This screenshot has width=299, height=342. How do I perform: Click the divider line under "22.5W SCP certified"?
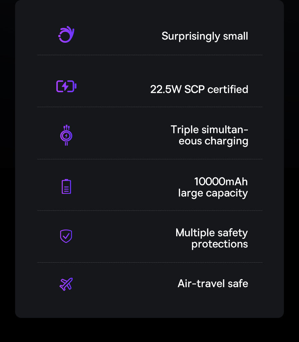pyautogui.click(x=149, y=107)
